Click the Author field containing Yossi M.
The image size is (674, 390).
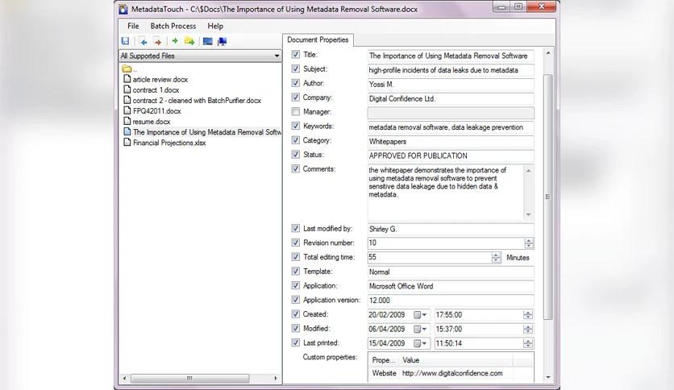click(x=451, y=84)
